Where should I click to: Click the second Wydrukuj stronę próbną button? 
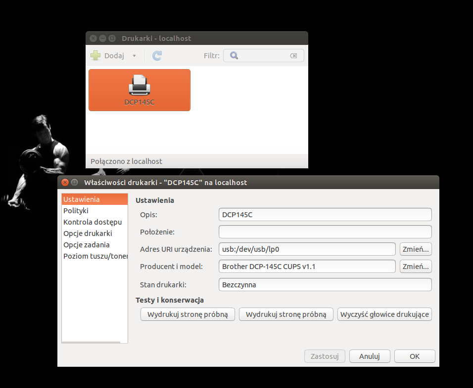pyautogui.click(x=286, y=314)
